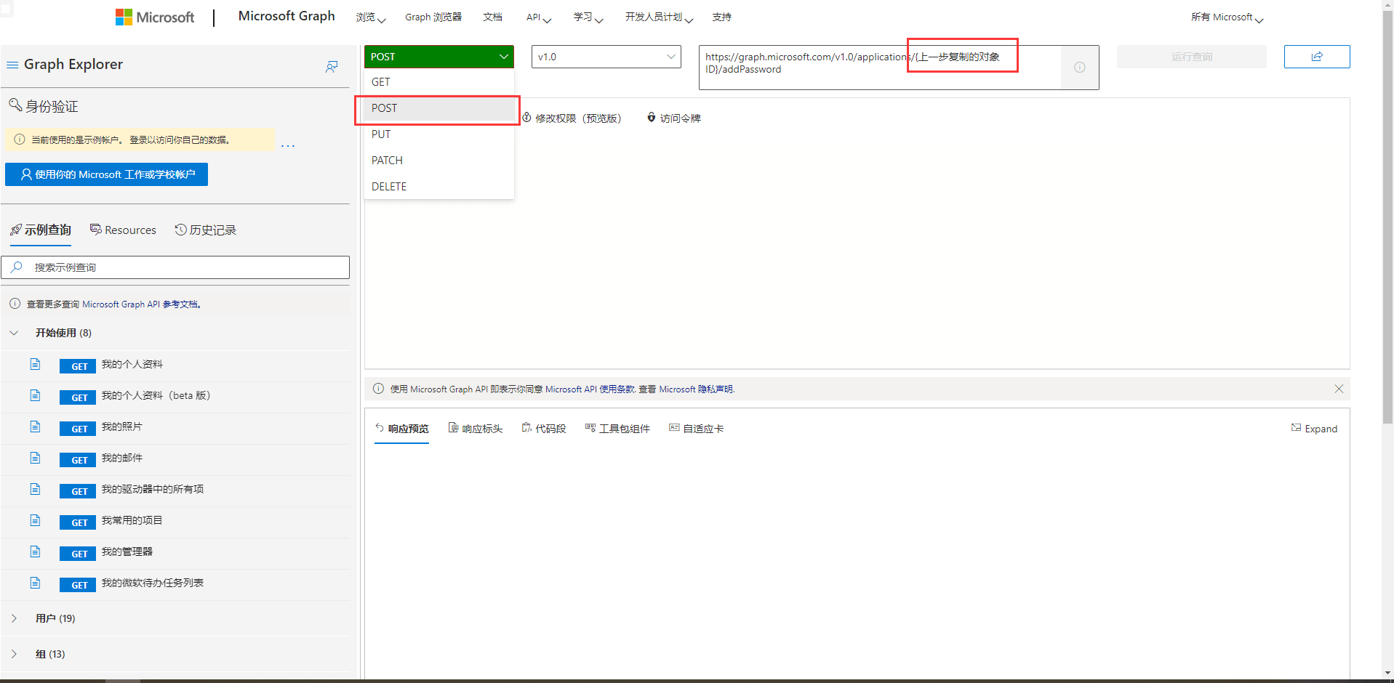1394x683 pixels.
Task: Switch to the 历史记录 tab
Action: (206, 230)
